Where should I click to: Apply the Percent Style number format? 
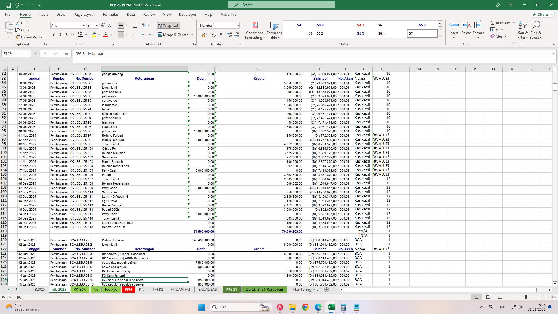(x=214, y=35)
